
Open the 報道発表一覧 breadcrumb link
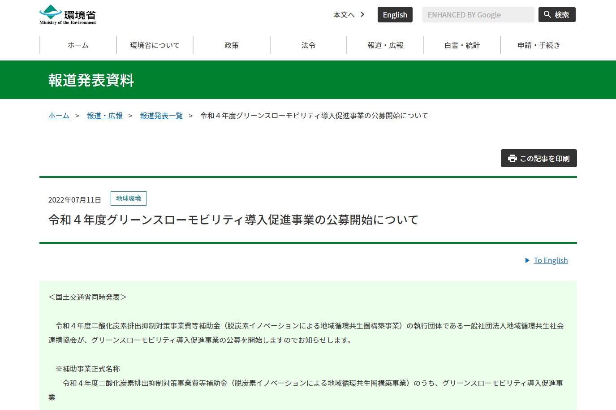point(161,115)
